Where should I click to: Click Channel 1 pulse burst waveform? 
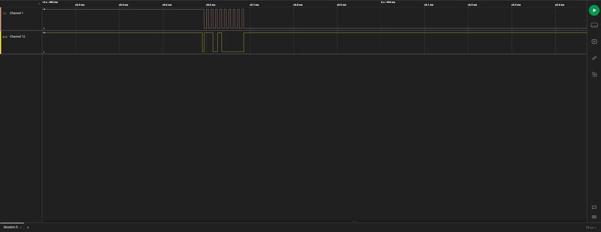[224, 19]
